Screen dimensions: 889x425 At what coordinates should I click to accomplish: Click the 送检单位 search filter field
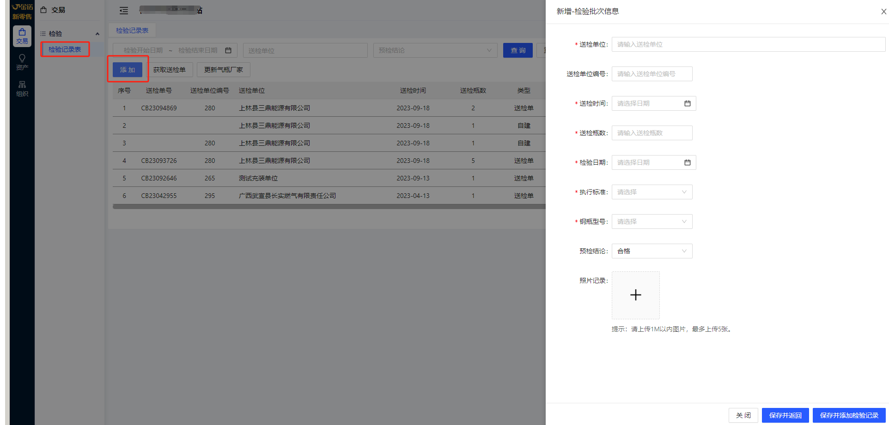click(305, 50)
